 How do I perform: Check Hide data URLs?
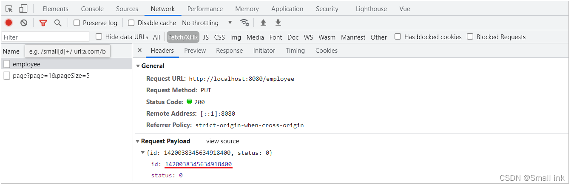99,37
